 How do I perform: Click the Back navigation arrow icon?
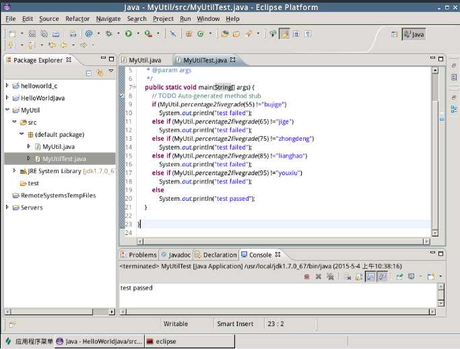pos(64,45)
